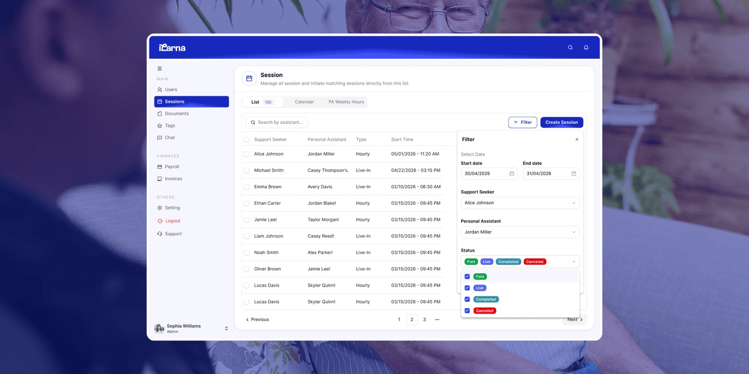Click Logout in the sidebar

pos(191,221)
